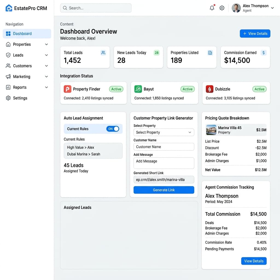280x280 pixels.
Task: Click the Total Leads 1,452 value
Action: (72, 60)
